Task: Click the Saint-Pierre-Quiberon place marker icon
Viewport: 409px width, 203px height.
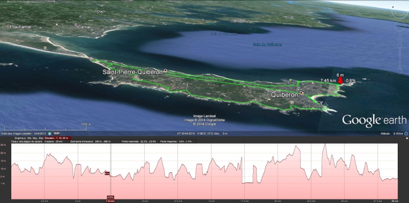Action: 165,71
